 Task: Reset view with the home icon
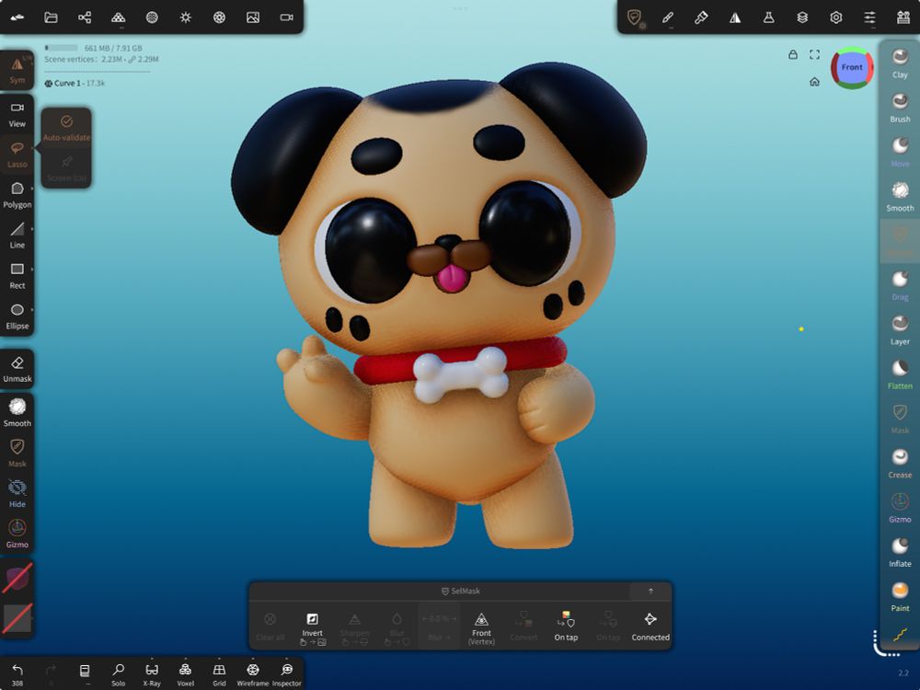click(x=814, y=82)
